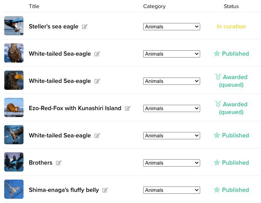Open the Ezo-Red-Fox photo thumbnail

[x=14, y=107]
